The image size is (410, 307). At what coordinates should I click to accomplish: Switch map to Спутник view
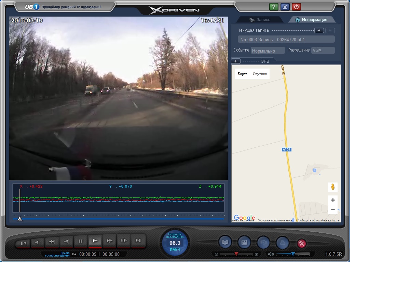pos(260,74)
